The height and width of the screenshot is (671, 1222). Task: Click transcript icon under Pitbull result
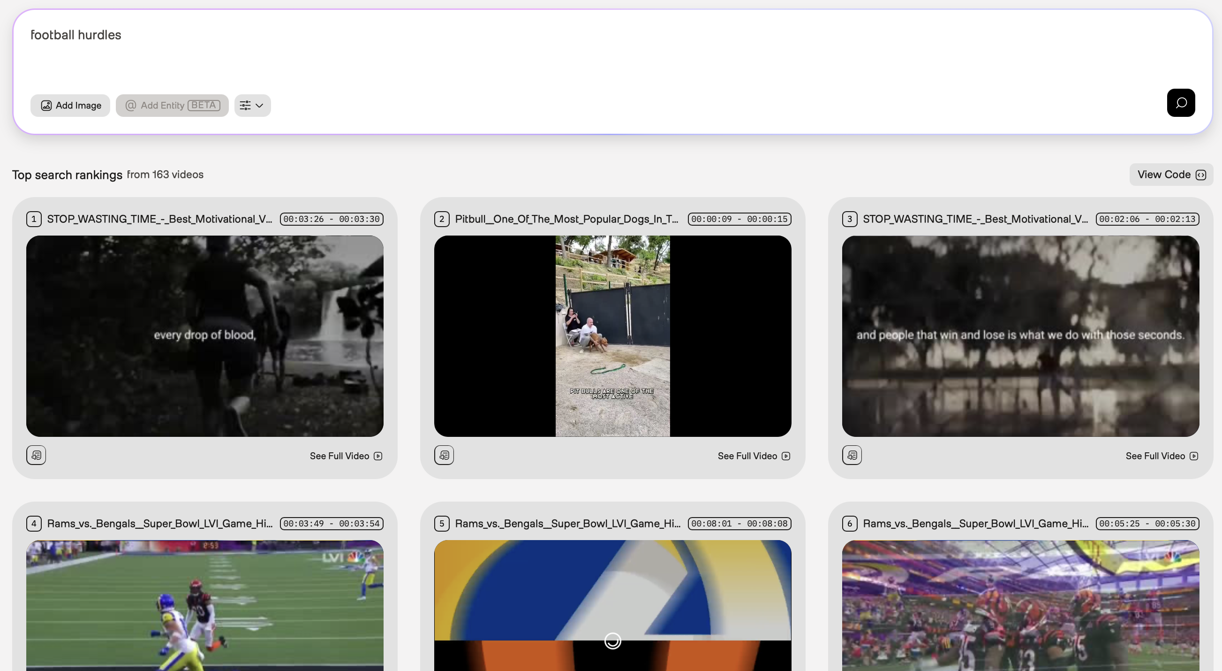point(444,456)
